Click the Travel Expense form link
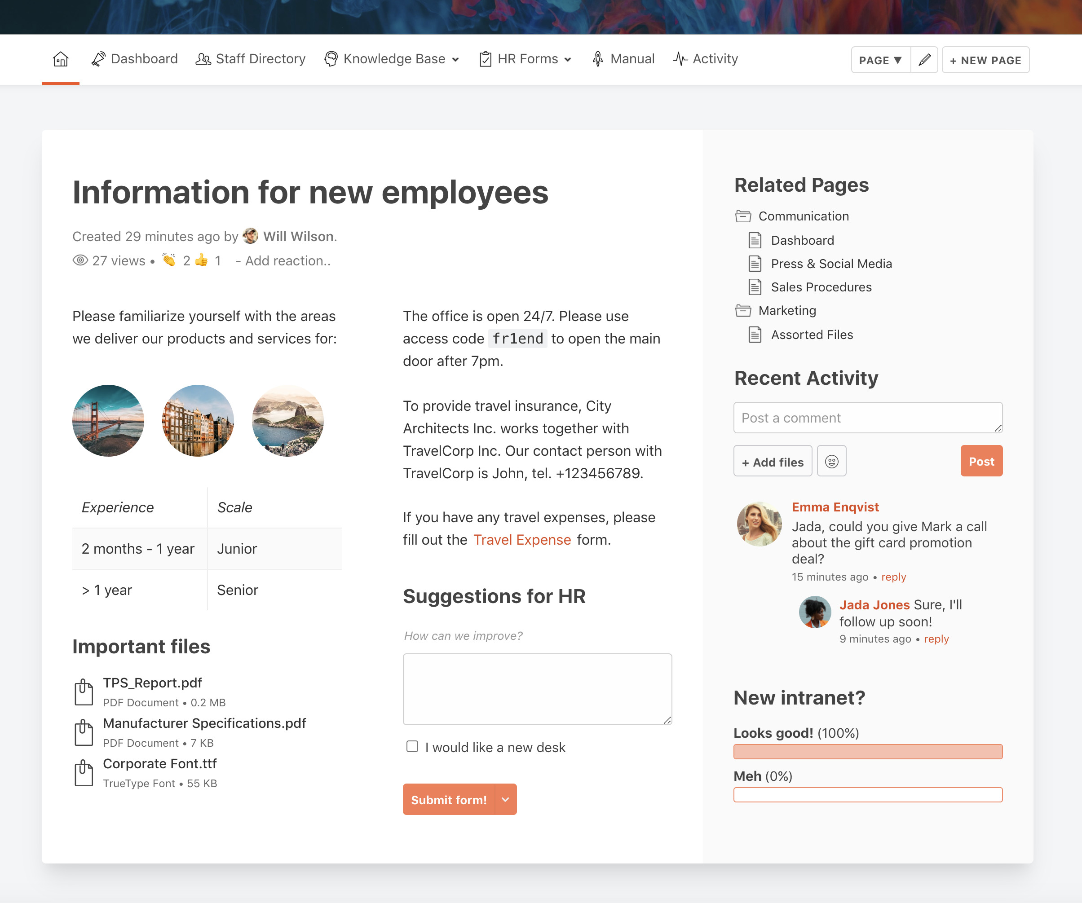The width and height of the screenshot is (1082, 903). click(522, 540)
